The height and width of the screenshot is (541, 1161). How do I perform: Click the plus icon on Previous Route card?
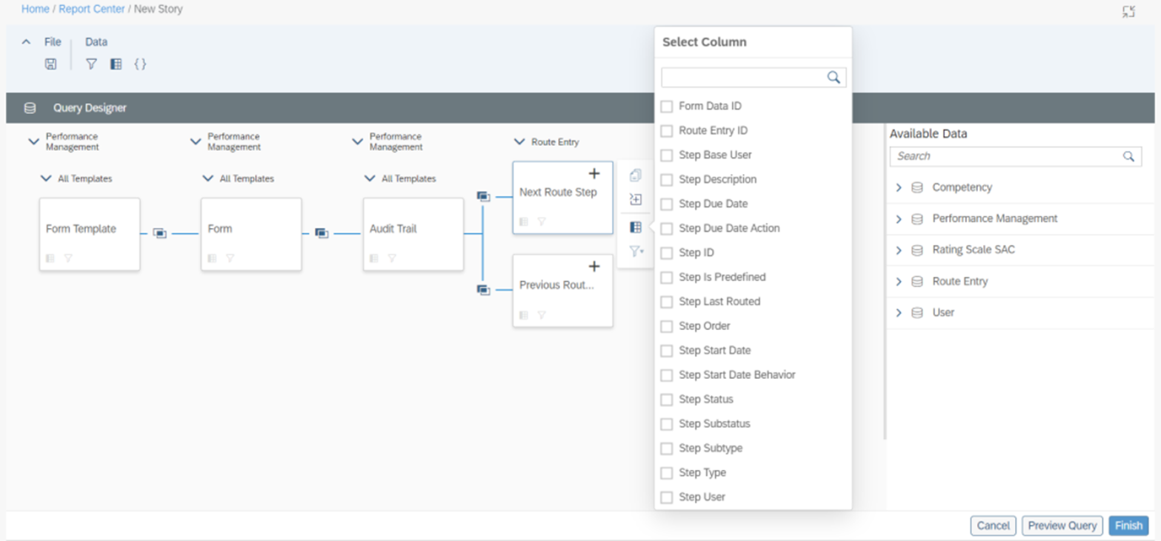(593, 266)
